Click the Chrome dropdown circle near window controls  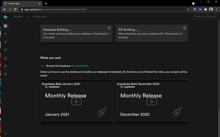pos(193,4)
